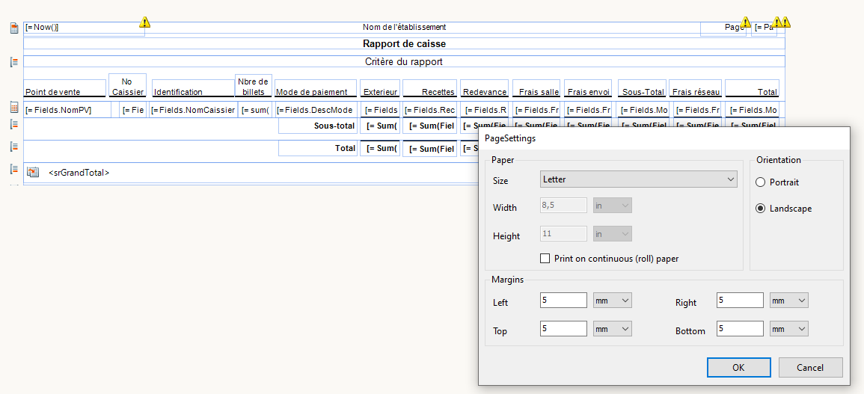Click the Top margin input field
Viewport: 864px width, 394px height.
(x=563, y=329)
